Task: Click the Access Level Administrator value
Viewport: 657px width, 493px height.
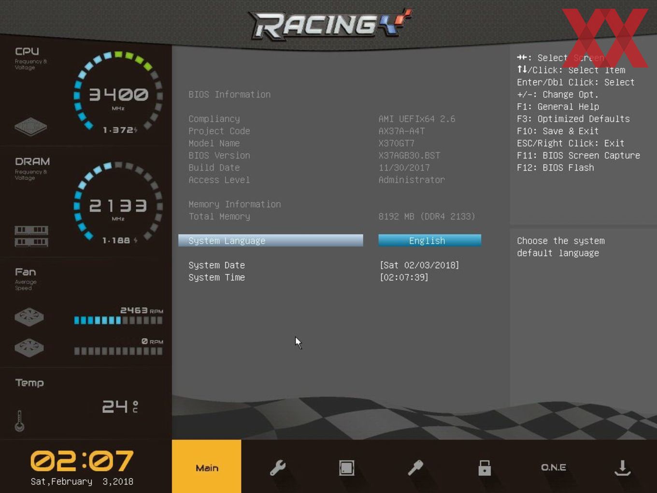Action: tap(412, 180)
